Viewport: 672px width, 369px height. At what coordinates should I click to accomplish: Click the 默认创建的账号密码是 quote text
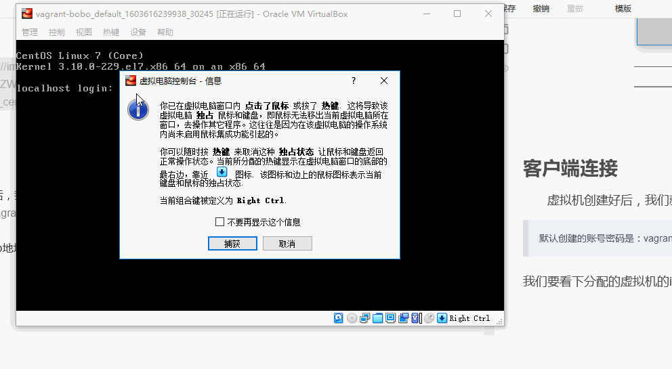coord(605,238)
